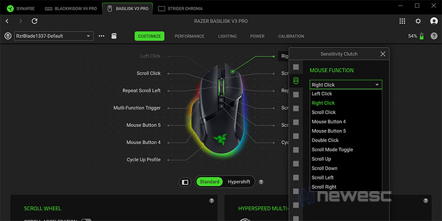Click the user account avatar icon

pos(433,21)
